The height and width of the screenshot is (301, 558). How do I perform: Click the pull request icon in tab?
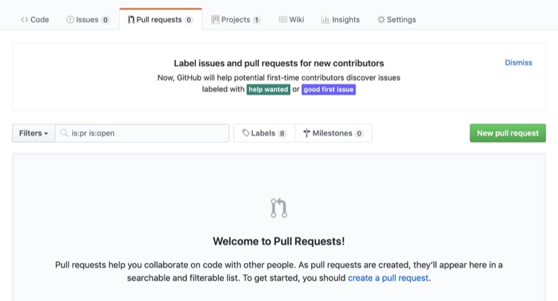131,19
